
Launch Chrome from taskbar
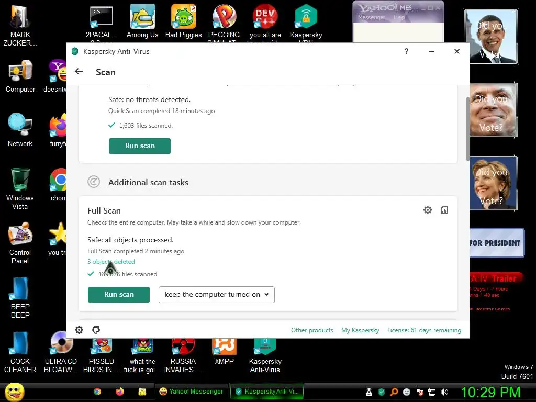[x=97, y=392]
